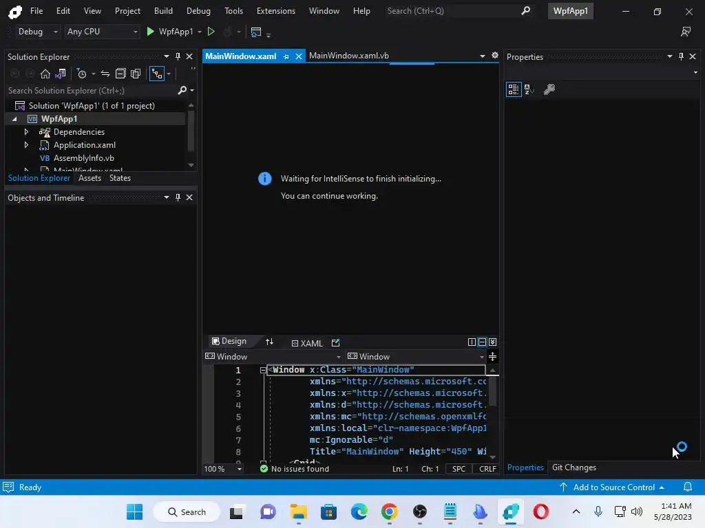Open Chrome from the taskbar

(x=390, y=511)
